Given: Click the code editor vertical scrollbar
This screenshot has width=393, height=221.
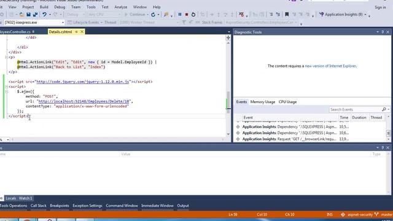Looking at the screenshot, I should (228, 88).
